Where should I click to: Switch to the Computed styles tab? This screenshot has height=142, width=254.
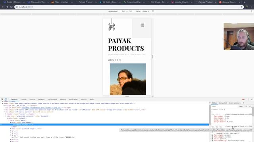pyautogui.click(x=223, y=103)
